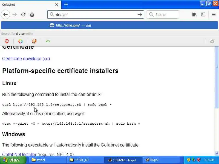This screenshot has width=219, height=164.
Task: Search dro.pm with DuckDuckGo
Action: tap(34, 41)
